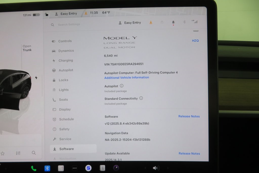
Task: Open the card app icon in dock
Action: [x=61, y=168]
